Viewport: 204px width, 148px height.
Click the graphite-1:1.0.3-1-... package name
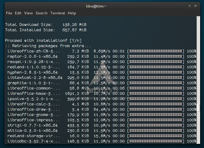coord(33,83)
